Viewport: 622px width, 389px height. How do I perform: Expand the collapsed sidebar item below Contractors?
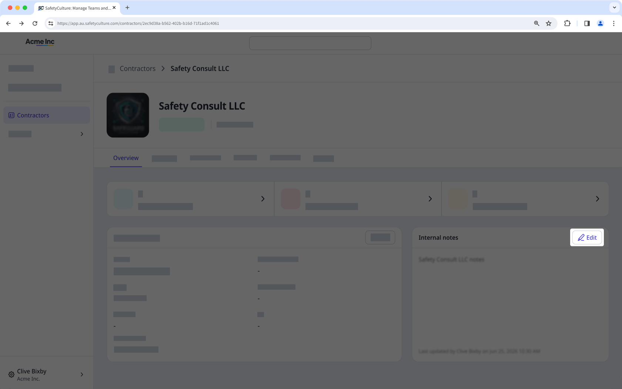[47, 134]
